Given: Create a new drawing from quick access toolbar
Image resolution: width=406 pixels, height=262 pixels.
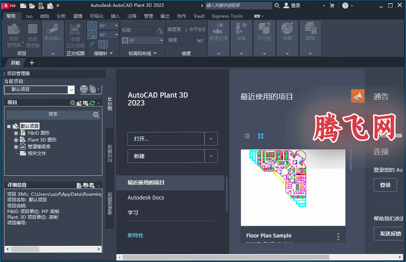Looking at the screenshot, I should (x=23, y=5).
